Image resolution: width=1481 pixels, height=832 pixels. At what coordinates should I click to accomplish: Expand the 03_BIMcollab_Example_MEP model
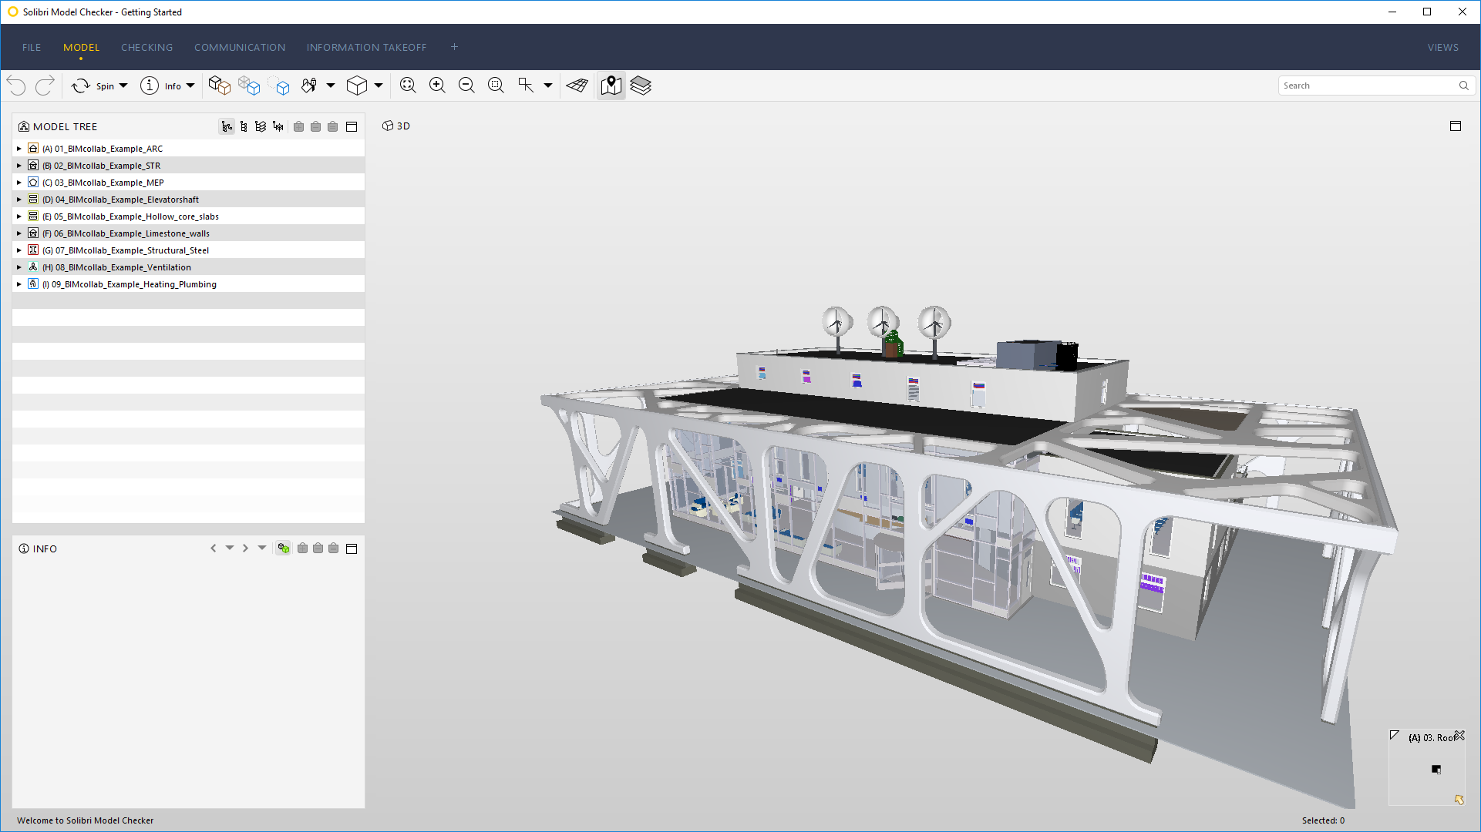pyautogui.click(x=19, y=183)
